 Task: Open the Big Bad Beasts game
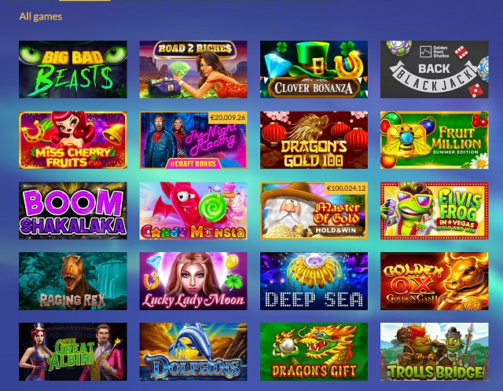click(x=73, y=69)
